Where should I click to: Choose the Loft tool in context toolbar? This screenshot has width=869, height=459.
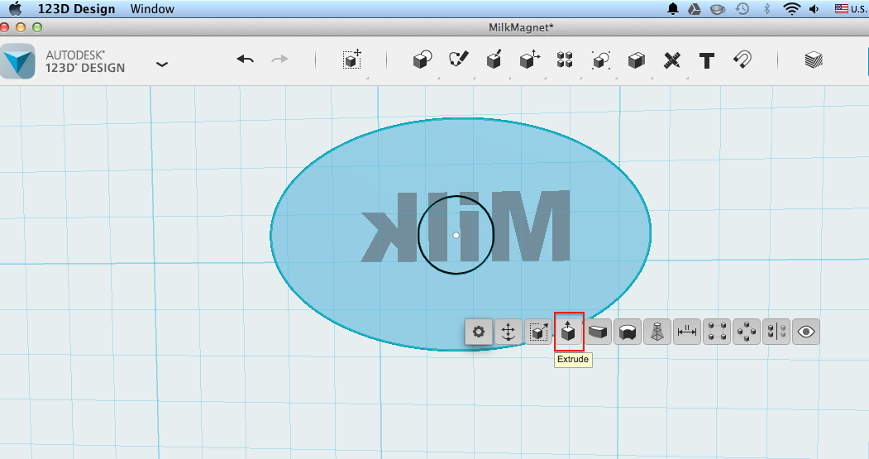click(657, 332)
